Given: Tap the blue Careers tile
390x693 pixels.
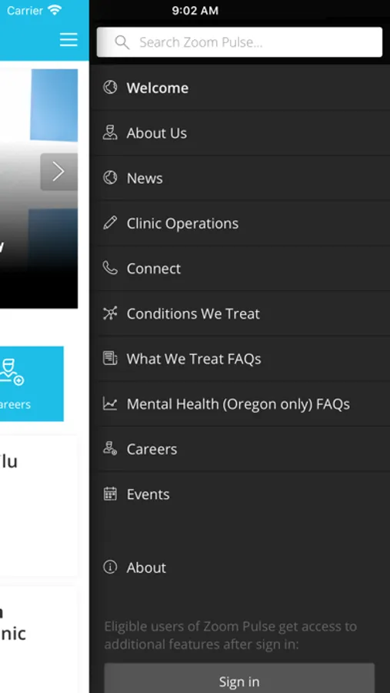Looking at the screenshot, I should 32,383.
